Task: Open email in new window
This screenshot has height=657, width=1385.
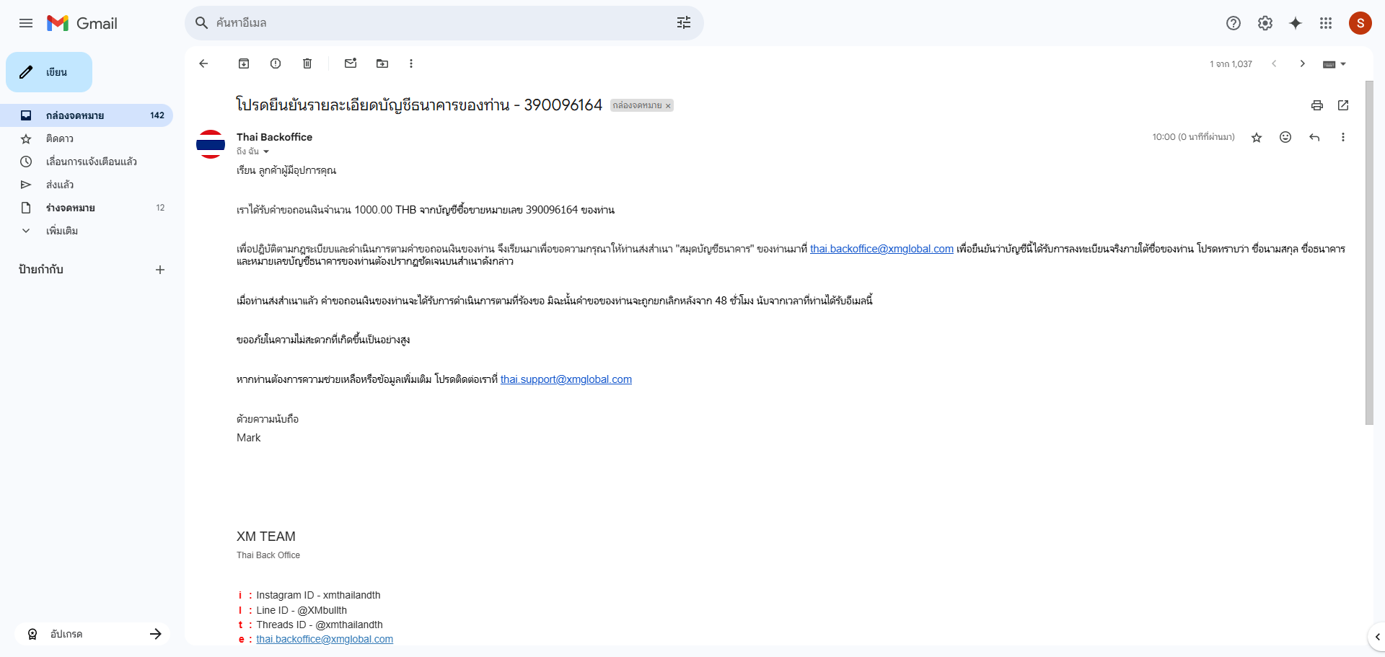Action: point(1343,105)
